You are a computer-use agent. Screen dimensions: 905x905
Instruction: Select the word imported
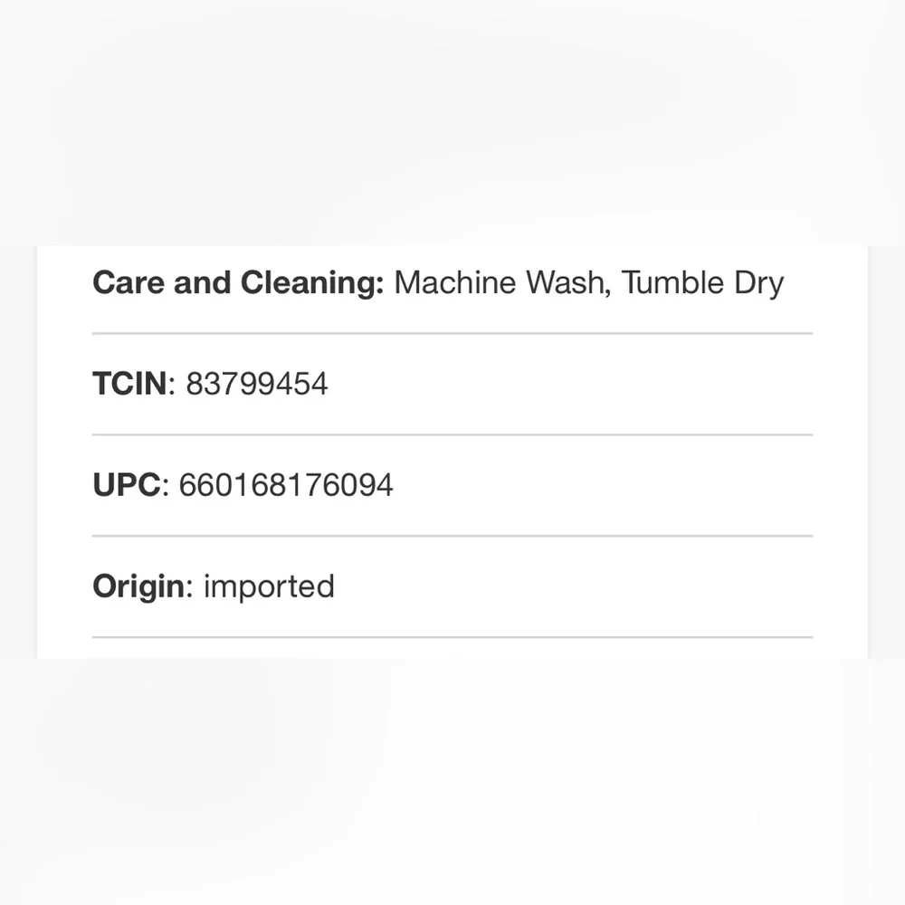269,587
